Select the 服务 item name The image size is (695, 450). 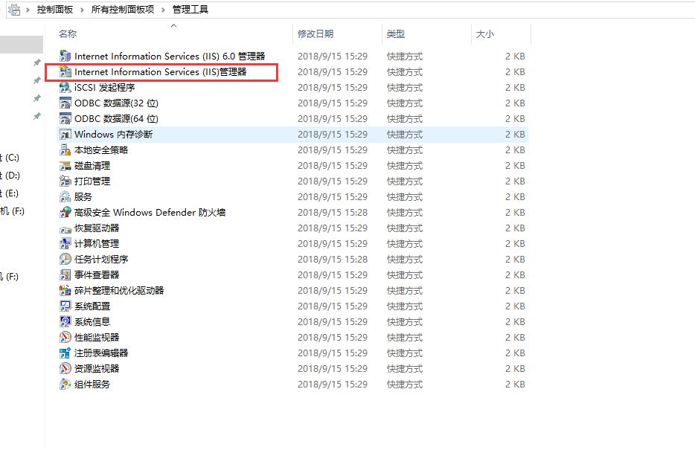point(83,196)
